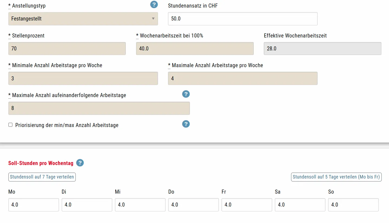
Task: Click the Maximale Anzahl Arbeitstage pro Woche label
Action: pos(216,65)
